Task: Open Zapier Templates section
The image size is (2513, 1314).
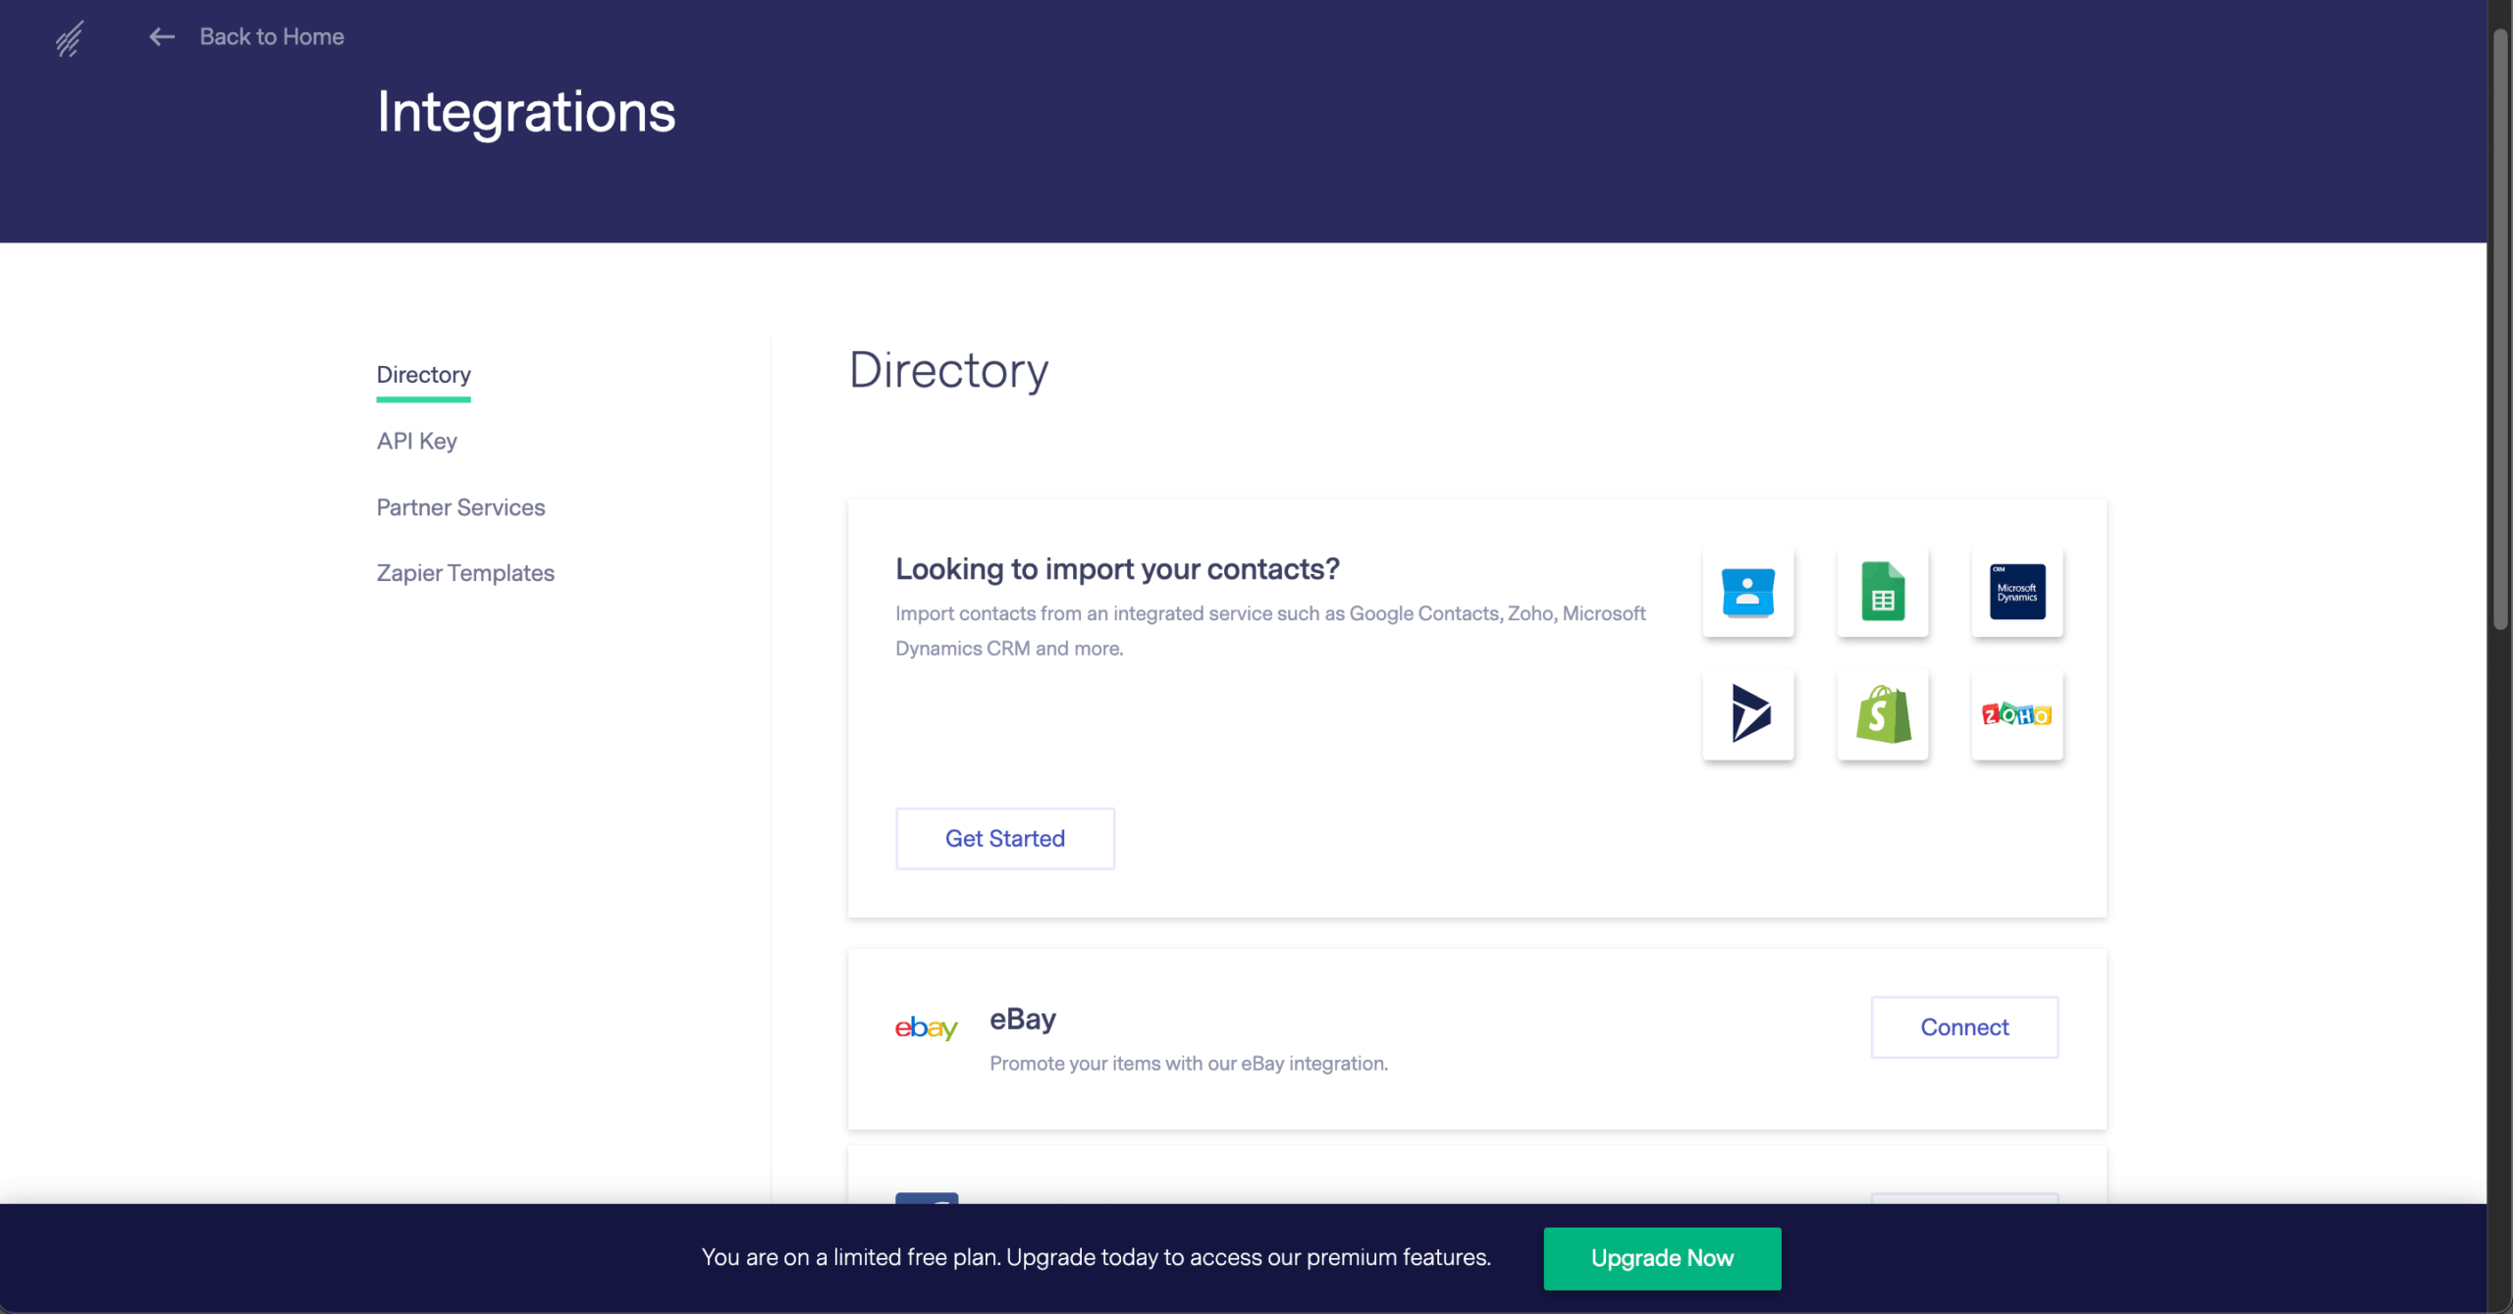Action: (465, 573)
